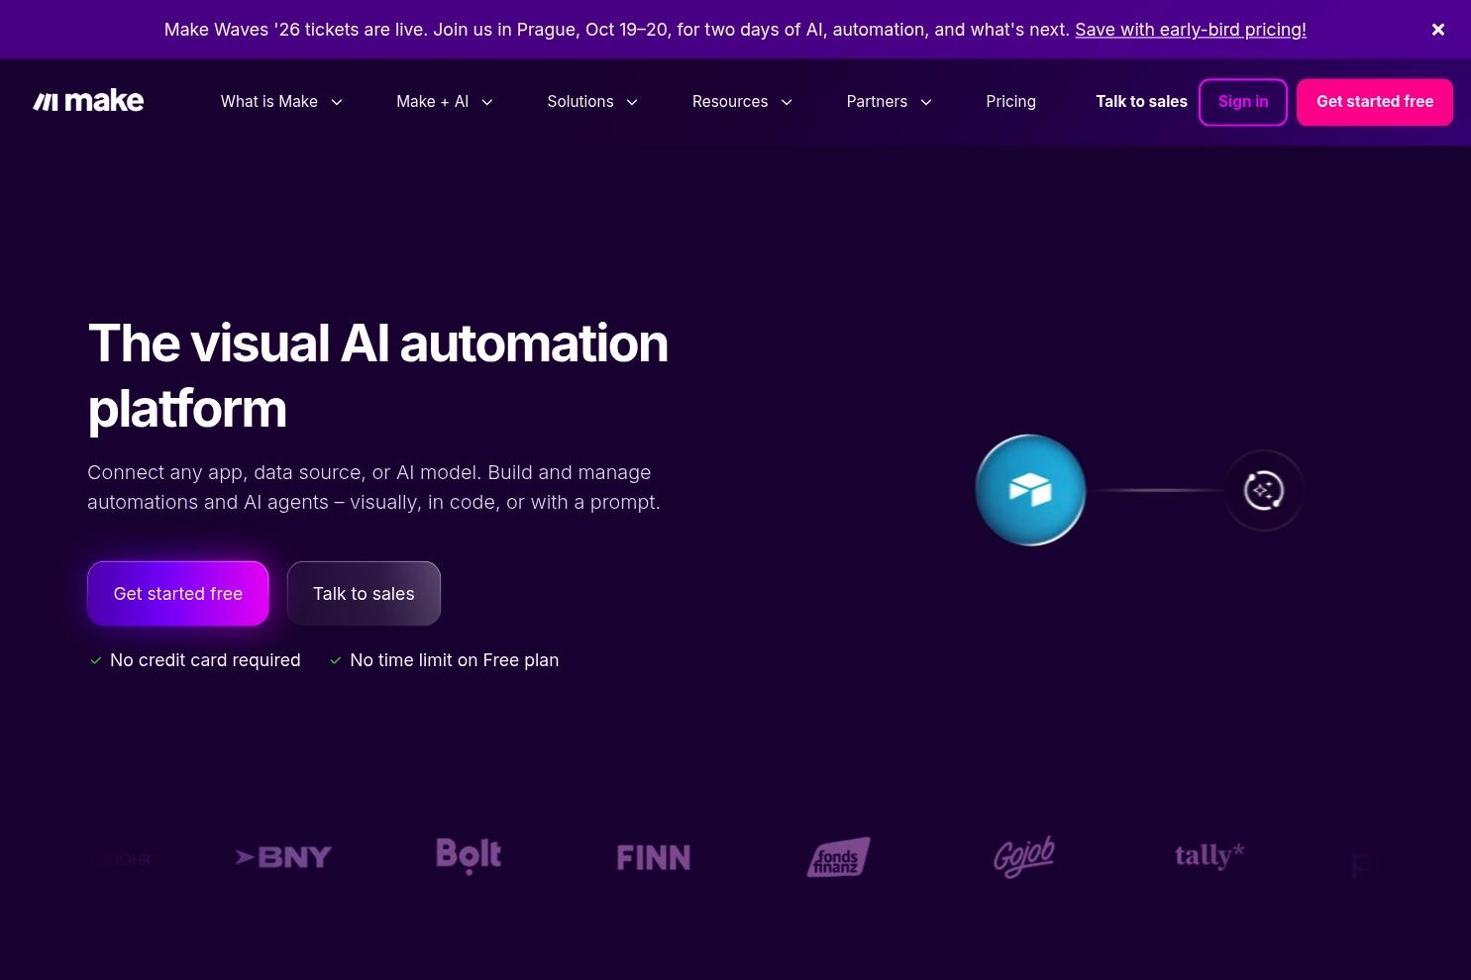The image size is (1471, 980).
Task: Click the FINN customer logo
Action: (654, 857)
